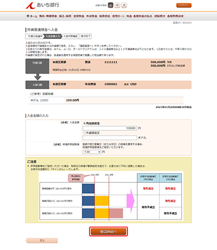Click the 入金内容確認 step in the progress bar
217x250 pixels.
[x=71, y=36]
